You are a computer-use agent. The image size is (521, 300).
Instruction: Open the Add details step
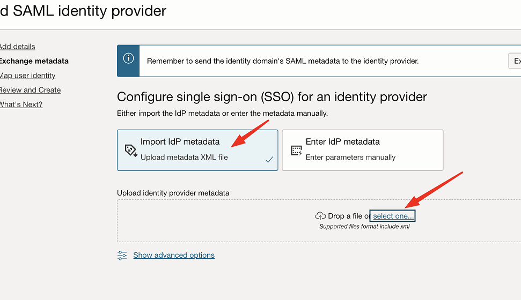17,47
